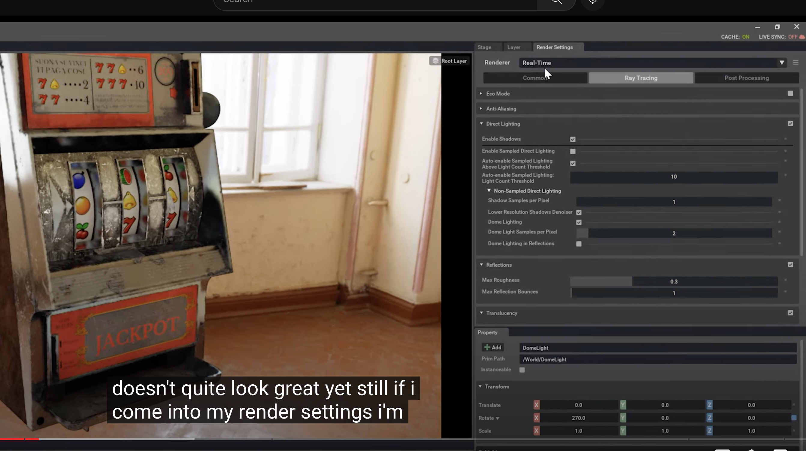The height and width of the screenshot is (451, 806).
Task: Enable Sampled Direct Lighting checkbox
Action: point(573,151)
